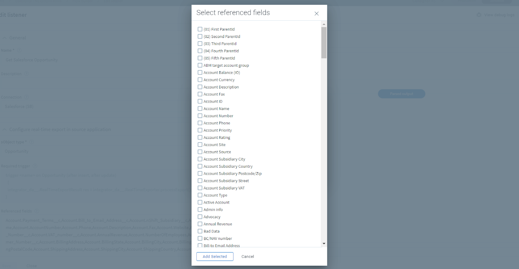Screen dimensions: 519x269
Task: Check the Account Description checkbox
Action: (x=200, y=87)
